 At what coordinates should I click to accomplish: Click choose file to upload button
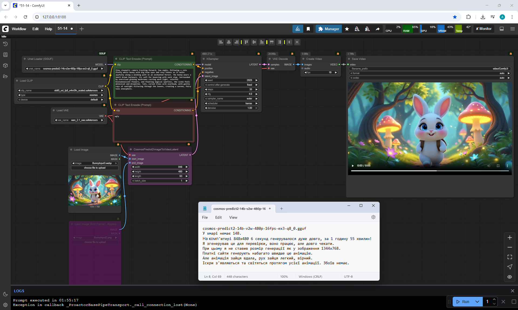tap(95, 168)
